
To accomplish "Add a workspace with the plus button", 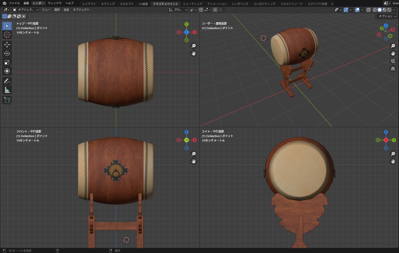I will (332, 4).
